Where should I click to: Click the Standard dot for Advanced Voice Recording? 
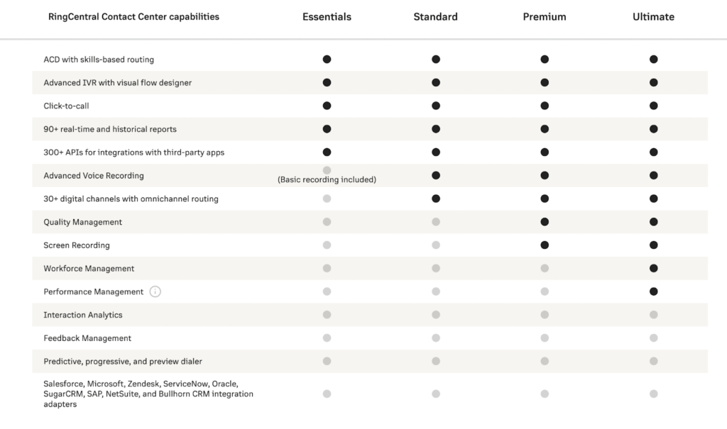click(x=436, y=175)
